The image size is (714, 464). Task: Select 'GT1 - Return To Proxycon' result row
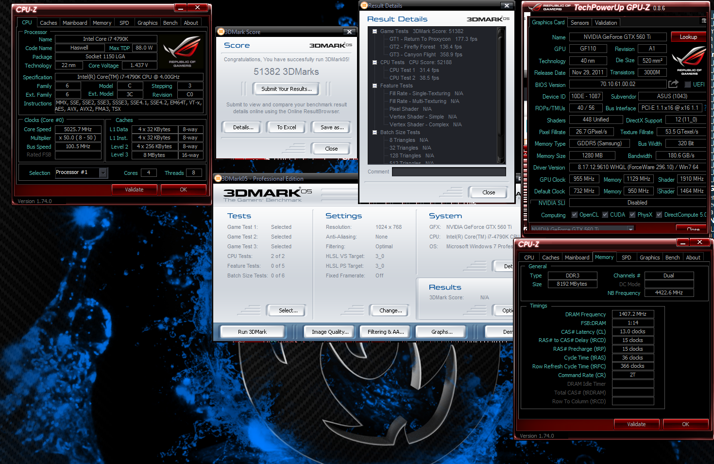(x=433, y=39)
